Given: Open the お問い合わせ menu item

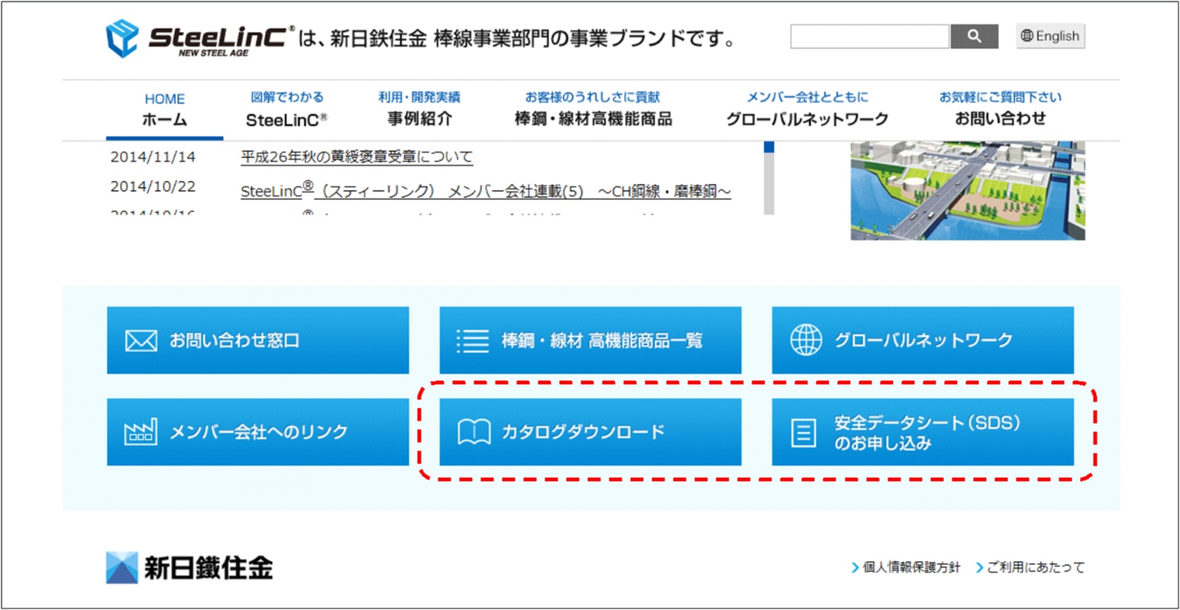Looking at the screenshot, I should [x=1001, y=108].
